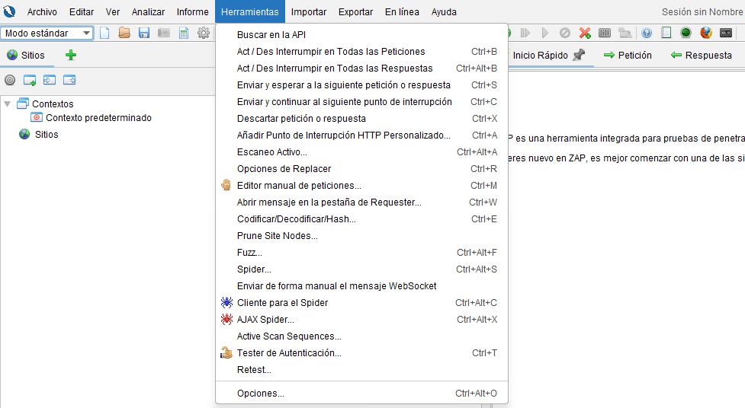Select Escaneo Activo from the menu
Viewport: 745px width, 408px height.
tap(272, 152)
